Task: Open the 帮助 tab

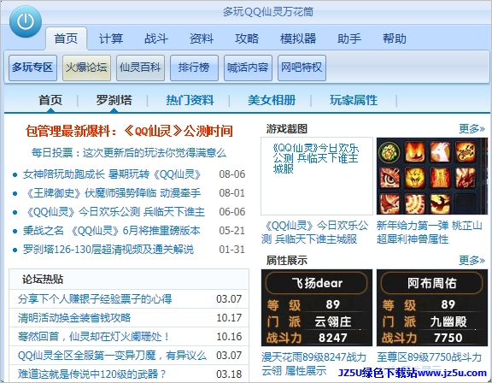Action: pos(395,38)
